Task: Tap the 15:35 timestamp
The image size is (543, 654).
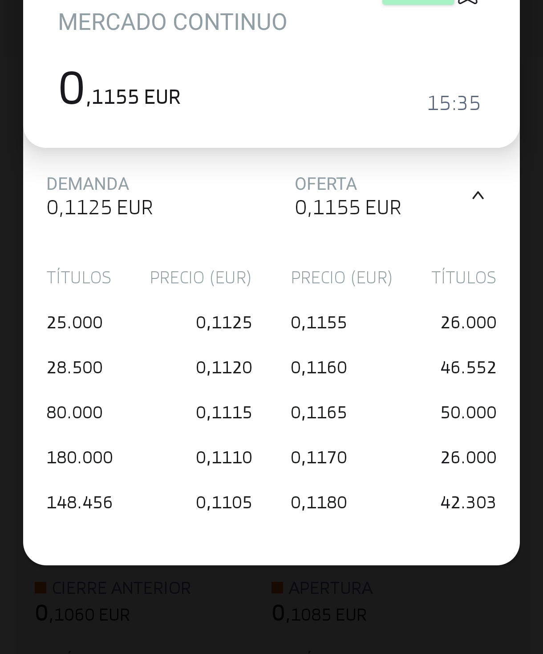Action: pyautogui.click(x=454, y=103)
